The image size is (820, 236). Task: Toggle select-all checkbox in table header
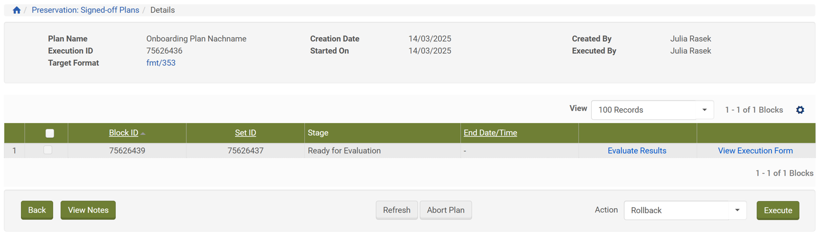pos(49,133)
